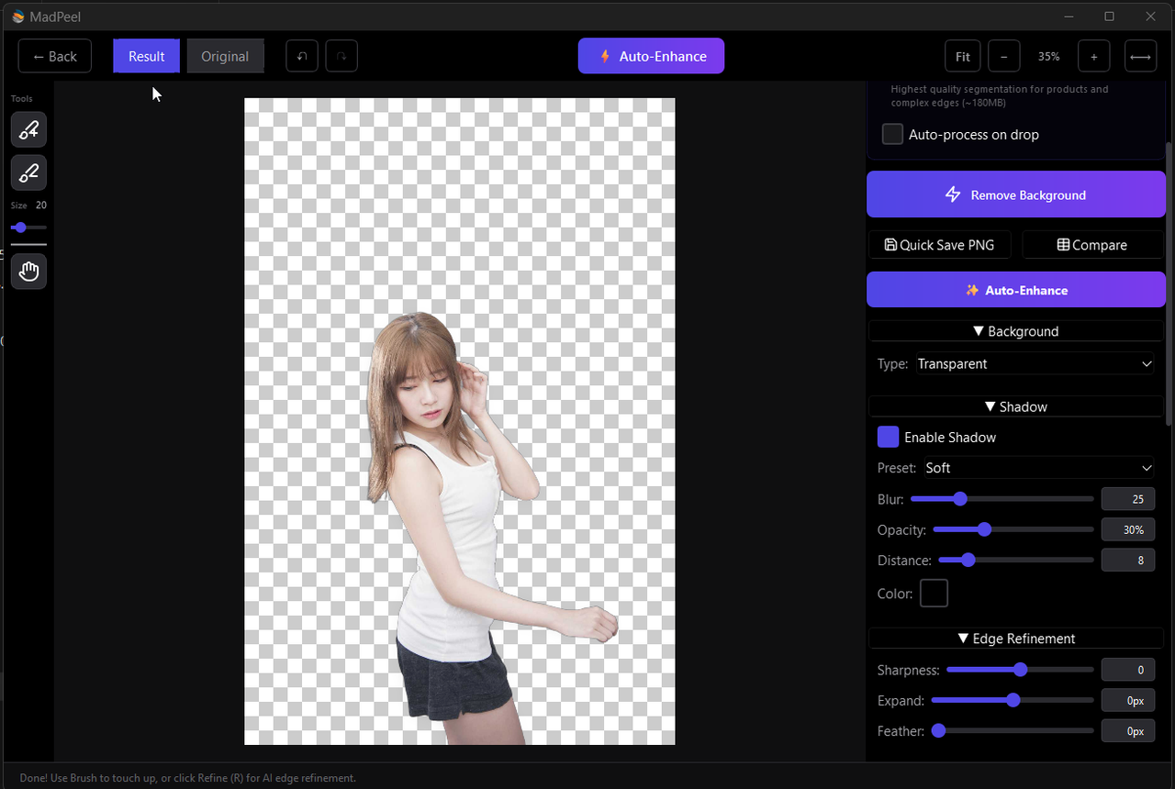Click the undo arrow button
This screenshot has width=1175, height=789.
point(301,56)
